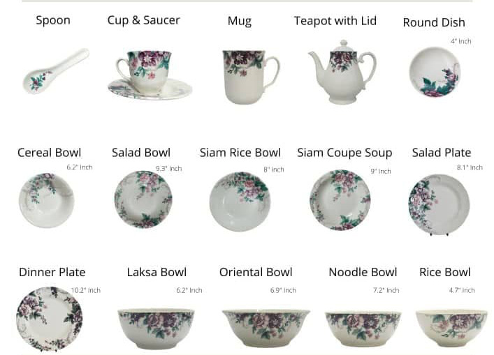Click the floral Mug picture
Screen dimensions: 494x355
(251, 77)
